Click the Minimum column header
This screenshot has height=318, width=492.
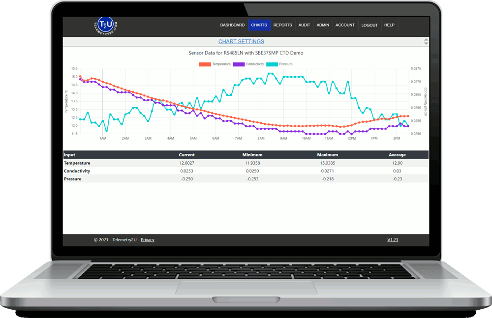click(x=252, y=155)
